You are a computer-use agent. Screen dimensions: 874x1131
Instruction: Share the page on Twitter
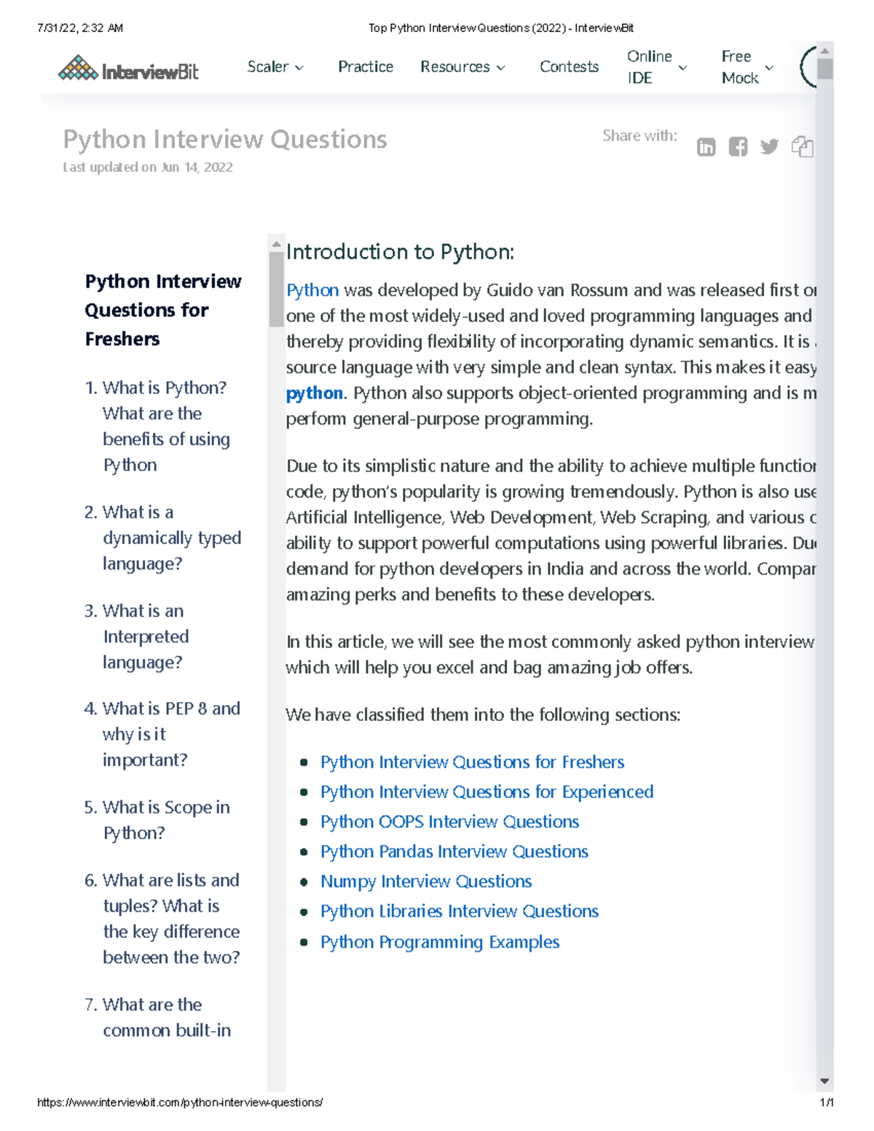pyautogui.click(x=769, y=147)
